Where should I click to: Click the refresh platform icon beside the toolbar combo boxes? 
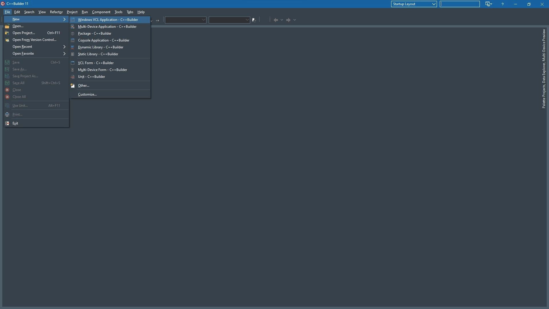[254, 20]
